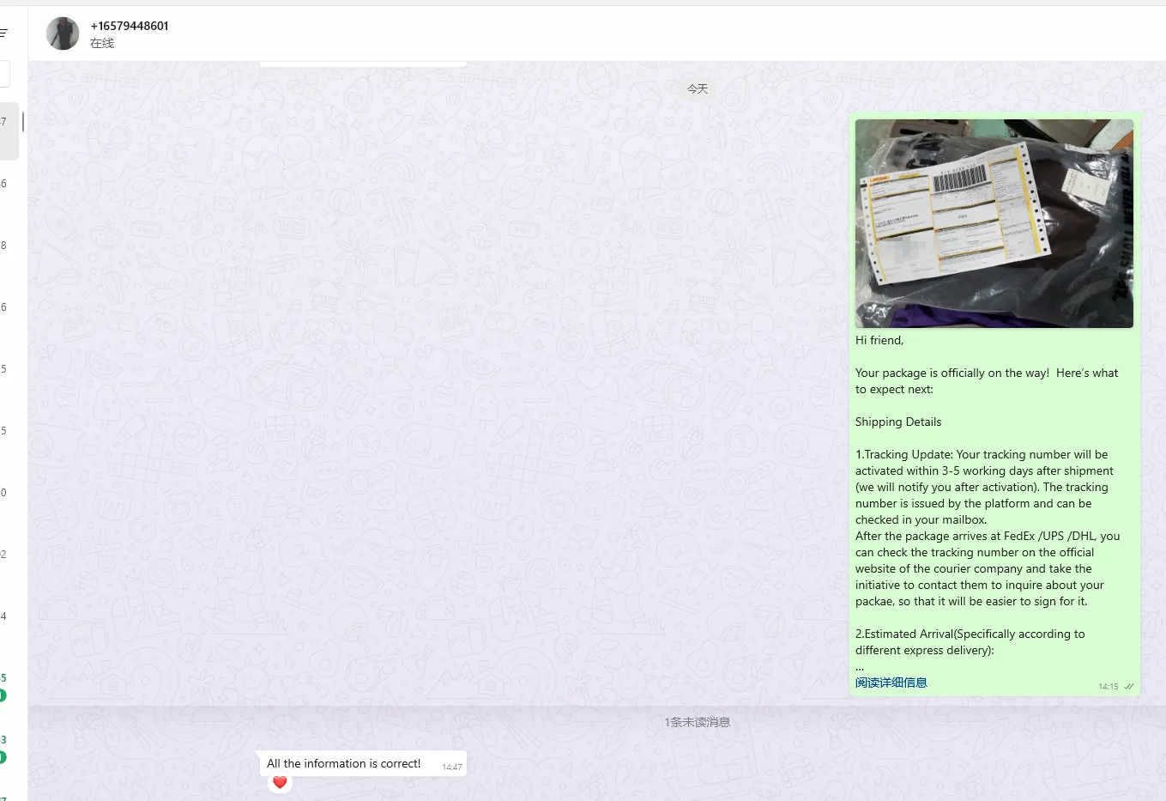Viewport: 1166px width, 801px height.
Task: Click the 在线 online status text
Action: [x=102, y=43]
